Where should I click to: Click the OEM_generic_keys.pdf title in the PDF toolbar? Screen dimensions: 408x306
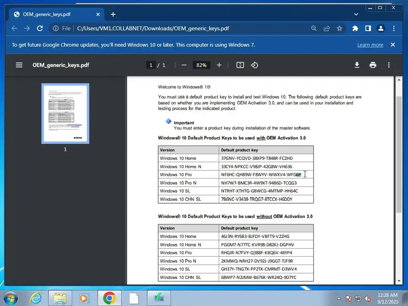coord(61,65)
